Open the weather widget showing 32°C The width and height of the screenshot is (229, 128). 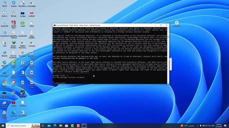[187, 126]
